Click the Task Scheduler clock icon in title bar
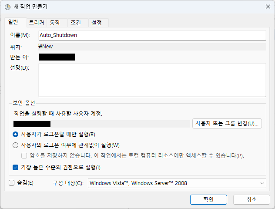Viewport: 275px width, 209px height. (7, 7)
